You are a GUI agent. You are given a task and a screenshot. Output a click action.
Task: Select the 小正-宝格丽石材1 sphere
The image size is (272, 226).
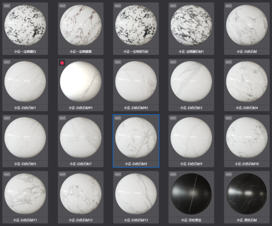point(191,26)
